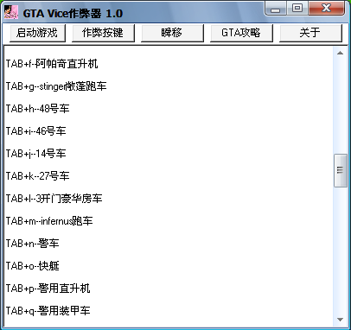This screenshot has height=330, width=351.
Task: Close the GTA Vice作弊器 window
Action: point(327,9)
